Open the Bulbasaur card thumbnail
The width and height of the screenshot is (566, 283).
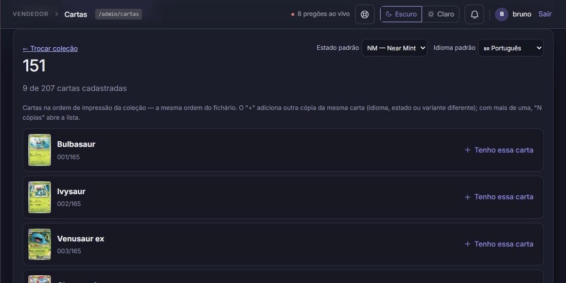pos(40,150)
